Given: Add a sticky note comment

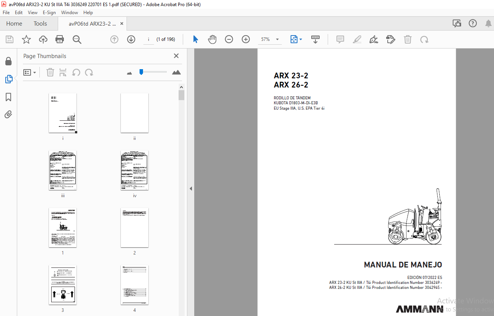Looking at the screenshot, I should coord(340,39).
